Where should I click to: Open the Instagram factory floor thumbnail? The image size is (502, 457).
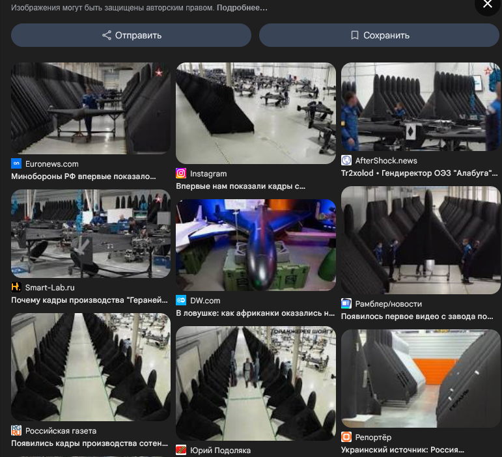(256, 113)
